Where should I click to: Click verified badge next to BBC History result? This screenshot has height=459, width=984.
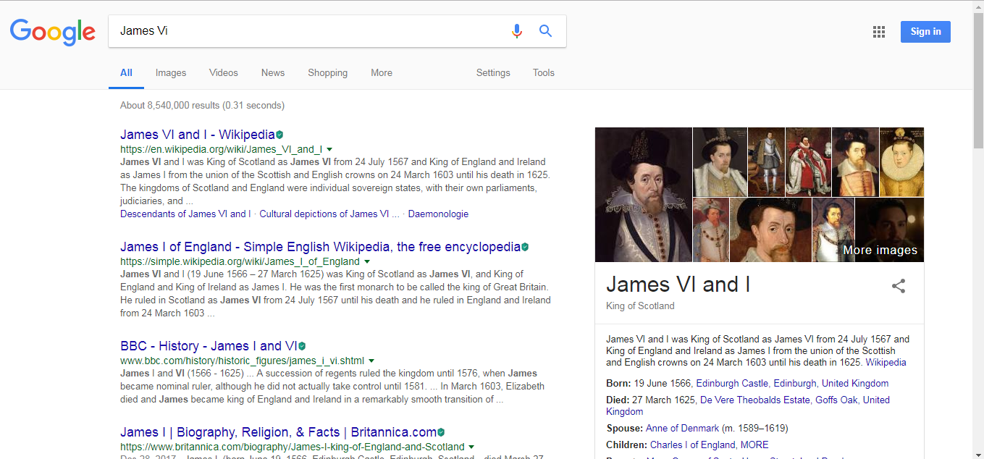302,346
